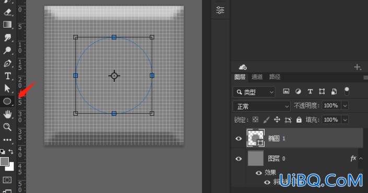Toggle Quick Mask mode

click(7, 180)
